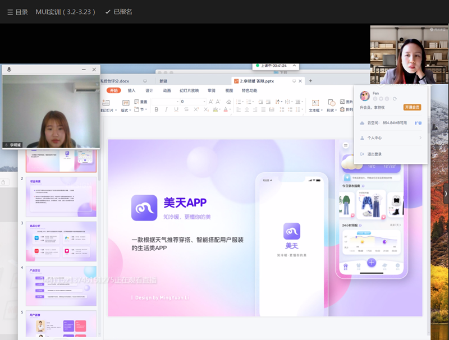Expand the side panel arrow at the right edge
This screenshot has height=340, width=449.
(x=446, y=194)
